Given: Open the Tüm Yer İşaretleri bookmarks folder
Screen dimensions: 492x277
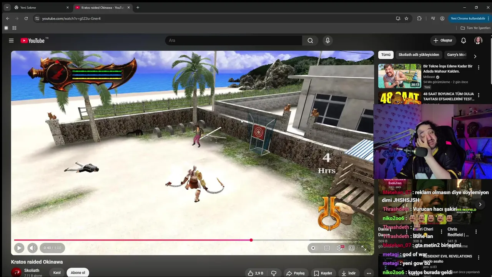Looking at the screenshot, I should (x=475, y=28).
